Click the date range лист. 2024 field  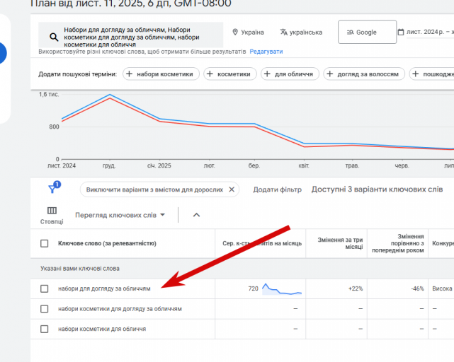click(x=430, y=32)
